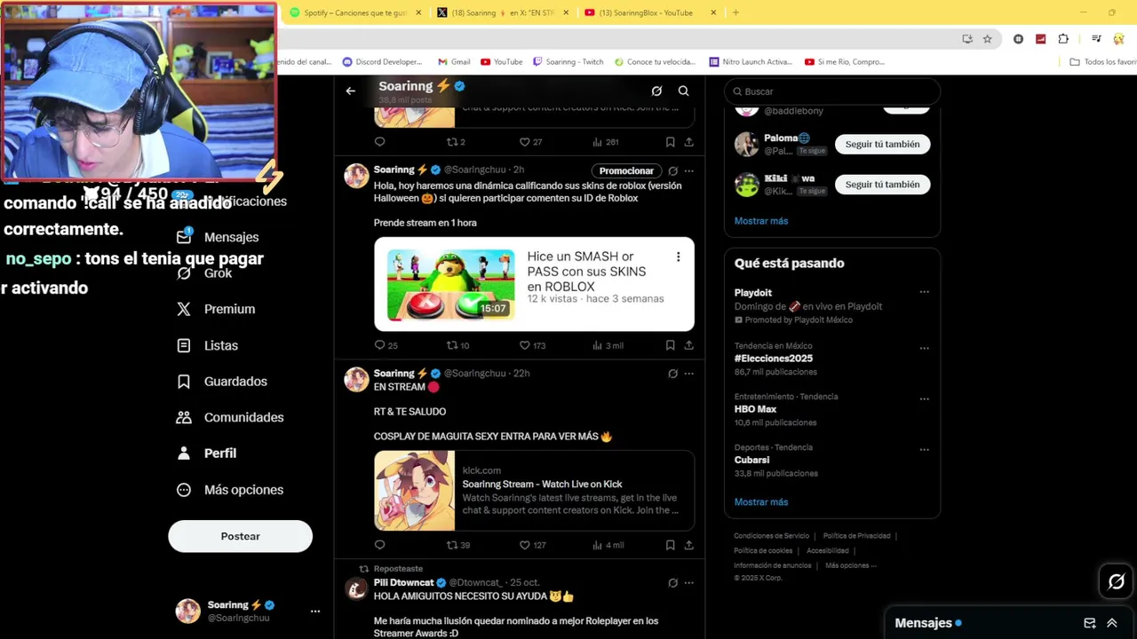Viewport: 1137px width, 639px height.
Task: Bookmark the EN STREAM tweet
Action: pyautogui.click(x=670, y=545)
